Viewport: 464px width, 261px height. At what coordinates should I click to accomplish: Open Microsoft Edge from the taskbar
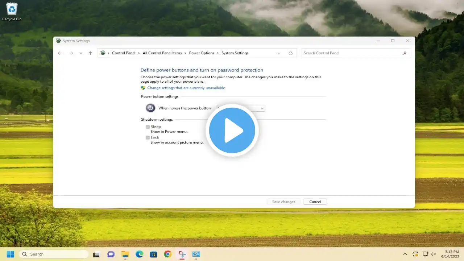139,254
